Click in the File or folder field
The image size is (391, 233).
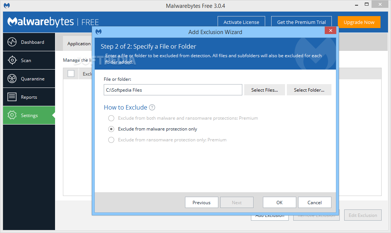tap(173, 90)
